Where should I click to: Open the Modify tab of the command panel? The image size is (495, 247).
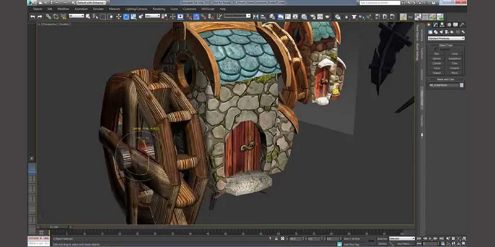pos(436,25)
